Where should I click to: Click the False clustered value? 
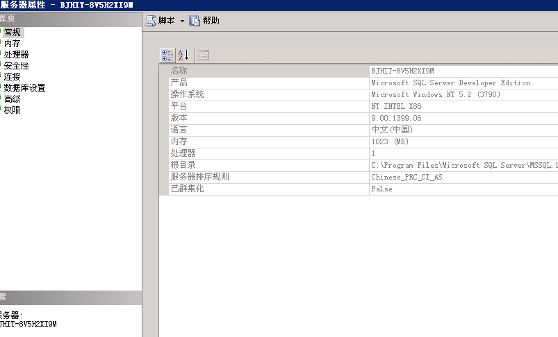click(x=382, y=189)
